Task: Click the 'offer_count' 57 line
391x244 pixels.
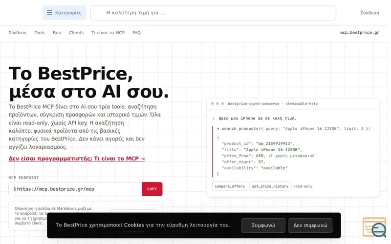Action: click(243, 162)
